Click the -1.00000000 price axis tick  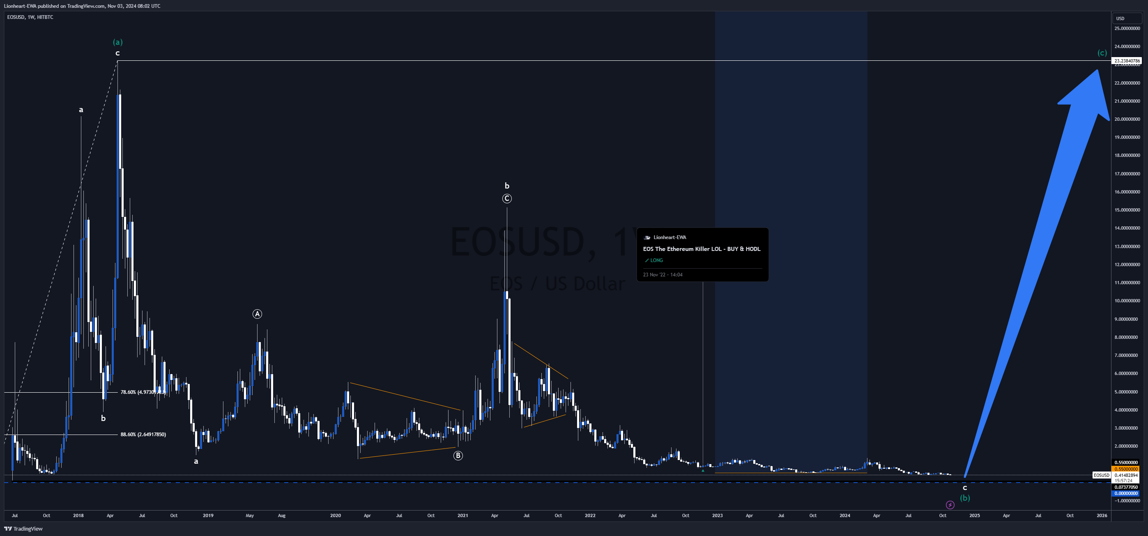tap(1127, 501)
